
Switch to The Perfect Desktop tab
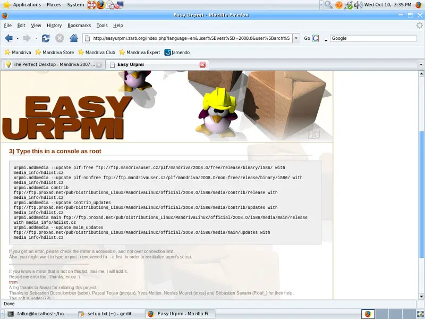coord(54,64)
